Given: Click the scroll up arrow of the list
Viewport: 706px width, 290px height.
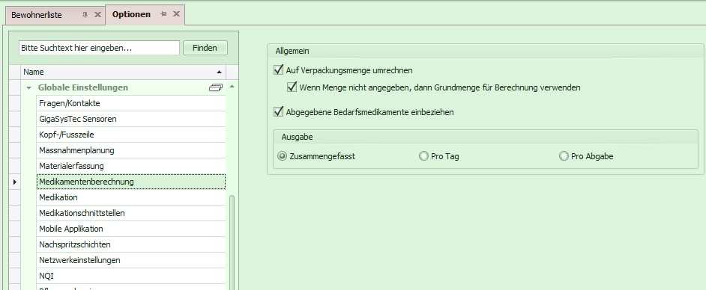Looking at the screenshot, I should (232, 86).
